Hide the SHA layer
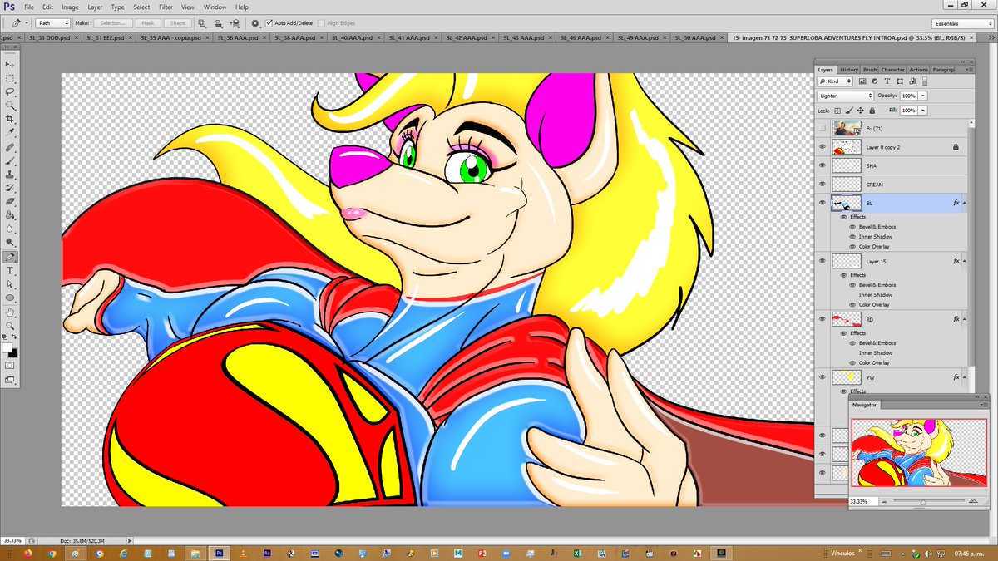998x561 pixels. 823,165
